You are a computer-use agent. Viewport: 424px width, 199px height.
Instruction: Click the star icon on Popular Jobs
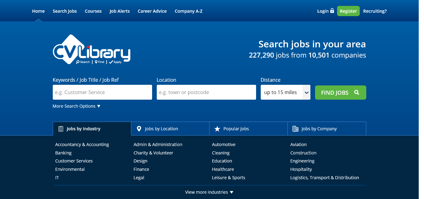click(x=217, y=129)
